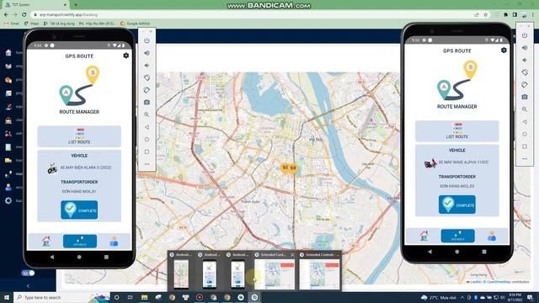Click volume up on right emulator toolbar

tap(525, 48)
